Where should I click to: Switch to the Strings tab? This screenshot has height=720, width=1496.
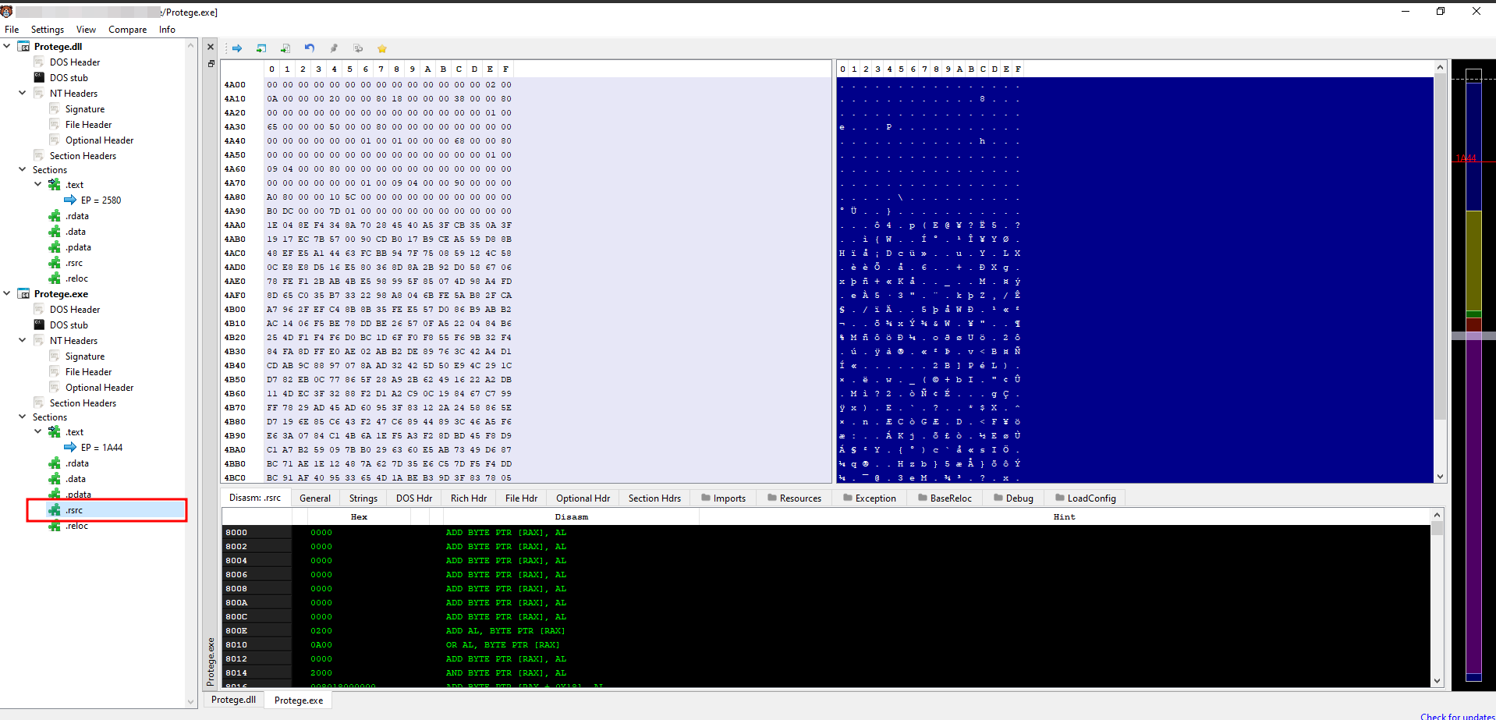(363, 498)
